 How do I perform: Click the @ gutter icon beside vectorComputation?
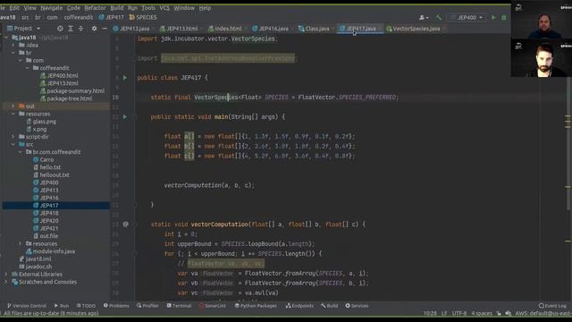pyautogui.click(x=125, y=225)
